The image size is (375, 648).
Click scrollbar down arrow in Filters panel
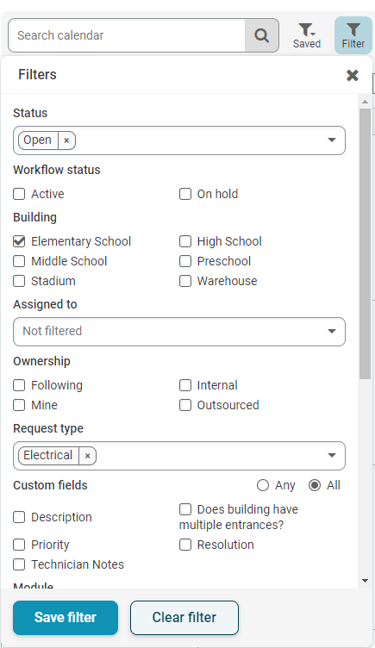pos(365,581)
